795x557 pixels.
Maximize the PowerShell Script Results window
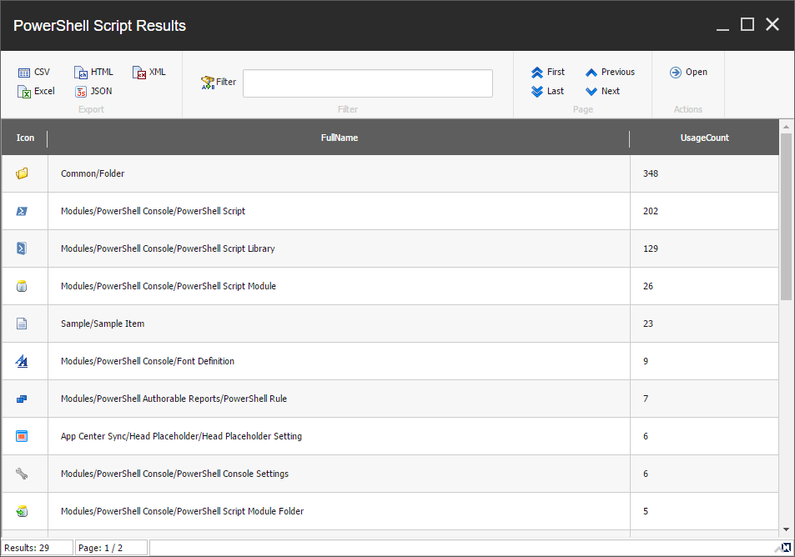click(x=747, y=24)
